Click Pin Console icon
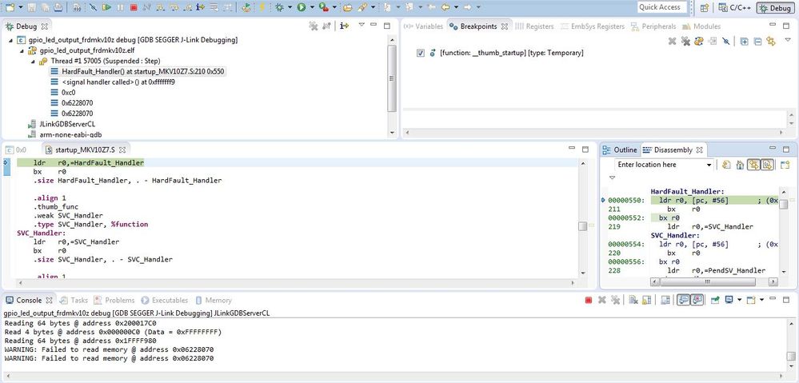 (x=715, y=301)
